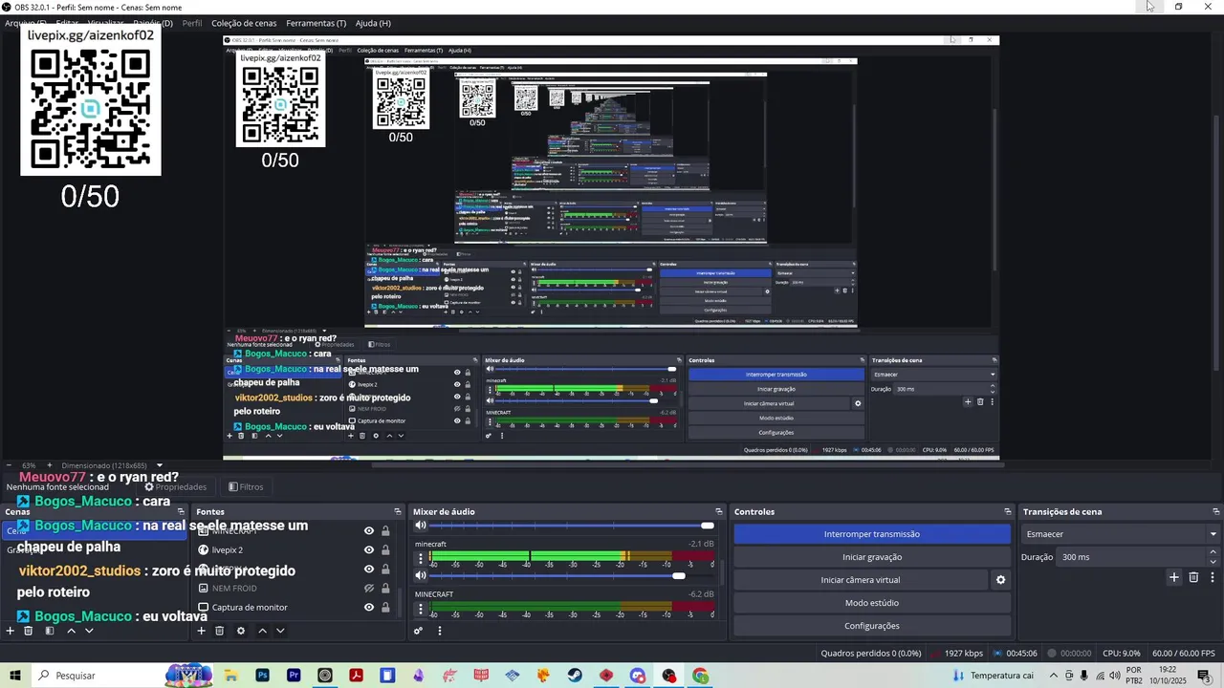Undock the Fontes panel

pyautogui.click(x=398, y=512)
